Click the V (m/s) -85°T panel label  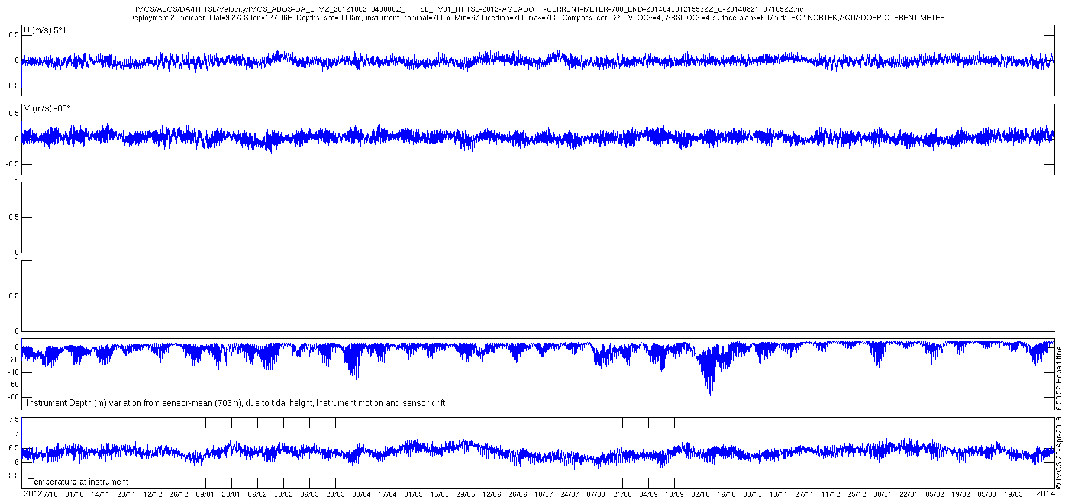click(x=50, y=108)
